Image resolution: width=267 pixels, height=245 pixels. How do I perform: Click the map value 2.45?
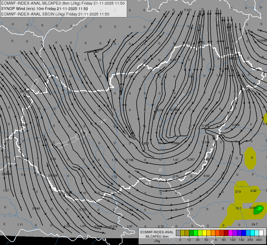[x=53, y=159]
